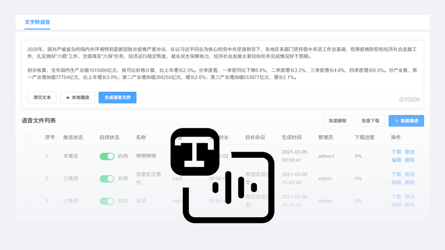Click the admin1 manager cell

(326, 156)
